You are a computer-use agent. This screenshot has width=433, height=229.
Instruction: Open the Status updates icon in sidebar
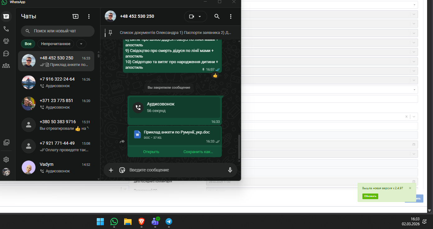[x=6, y=41]
